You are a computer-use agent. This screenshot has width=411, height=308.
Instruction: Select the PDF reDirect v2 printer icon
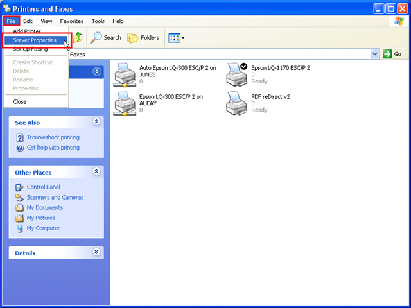point(238,103)
